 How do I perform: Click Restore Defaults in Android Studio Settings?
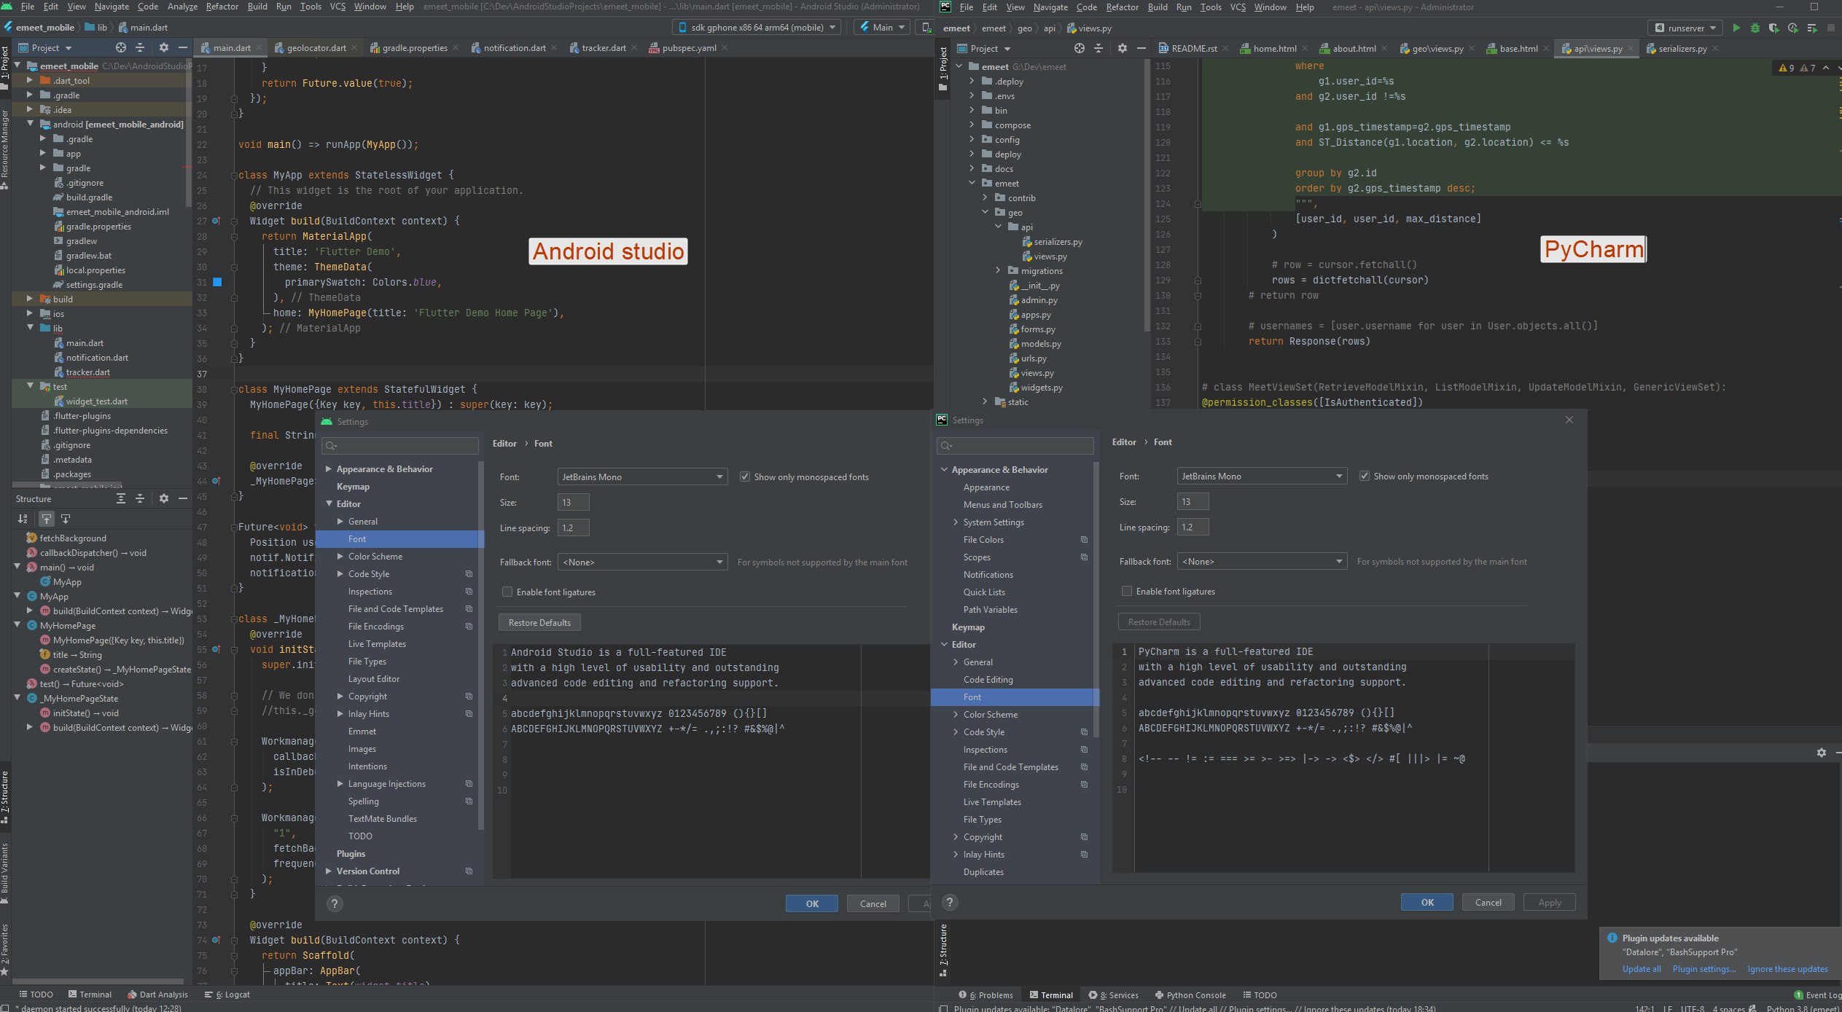(539, 622)
